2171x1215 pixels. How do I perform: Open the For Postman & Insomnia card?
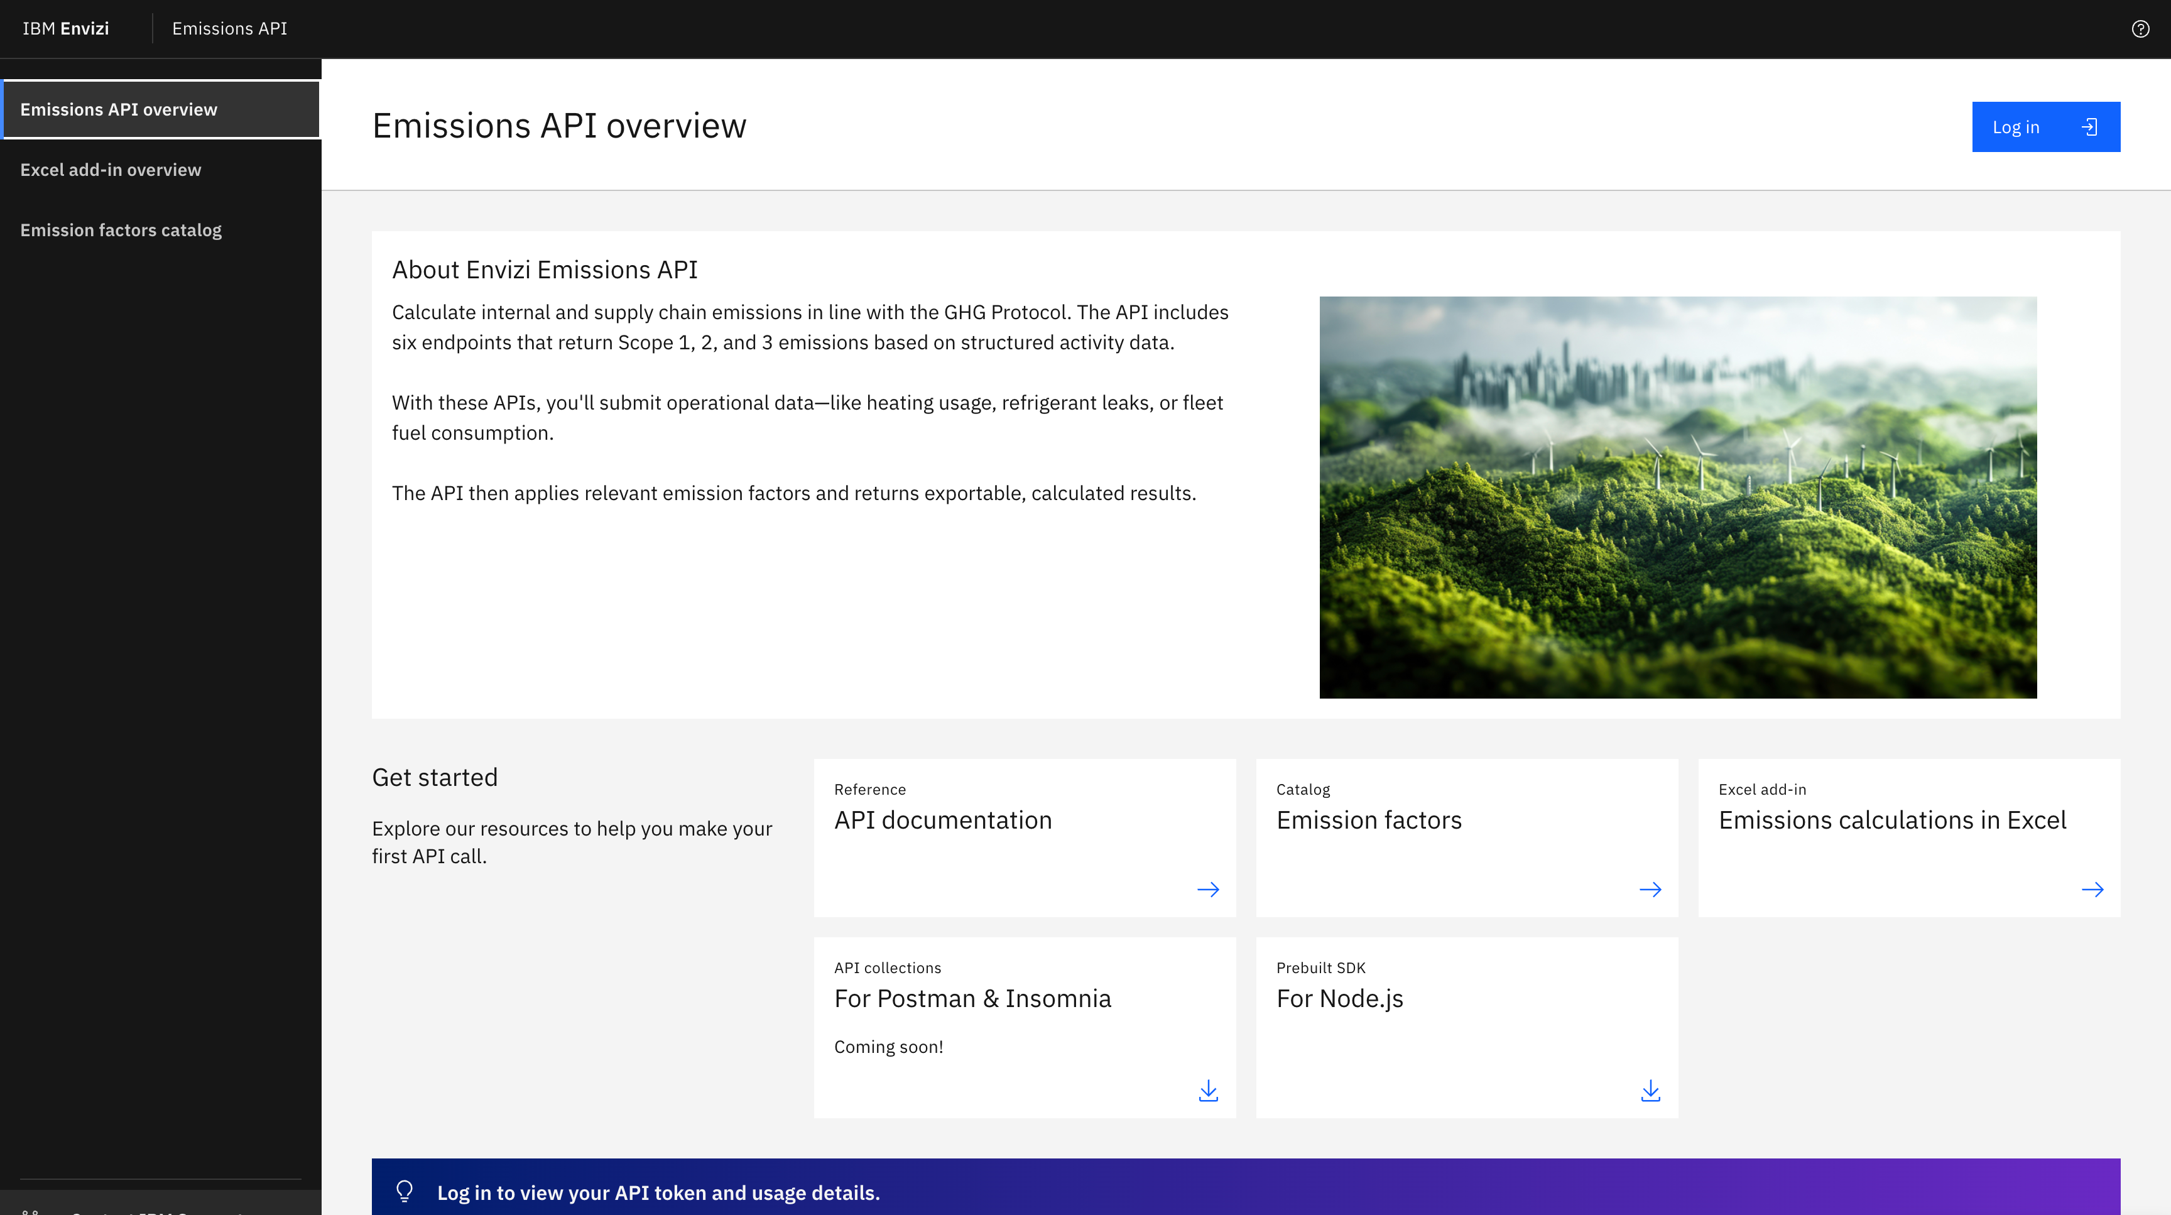1025,1028
